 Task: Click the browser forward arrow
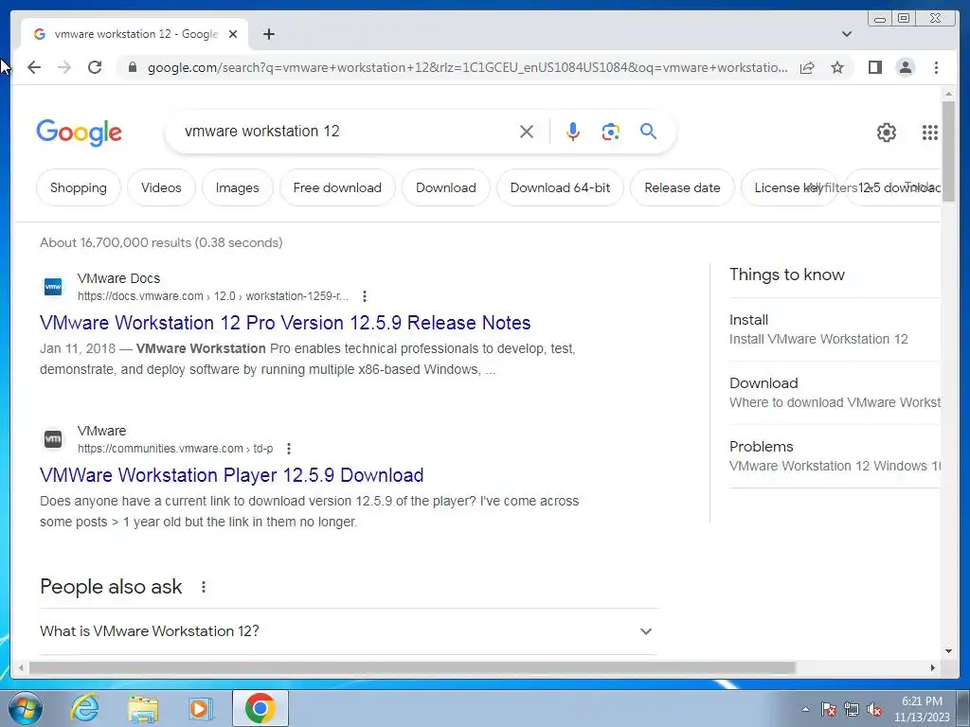(64, 67)
